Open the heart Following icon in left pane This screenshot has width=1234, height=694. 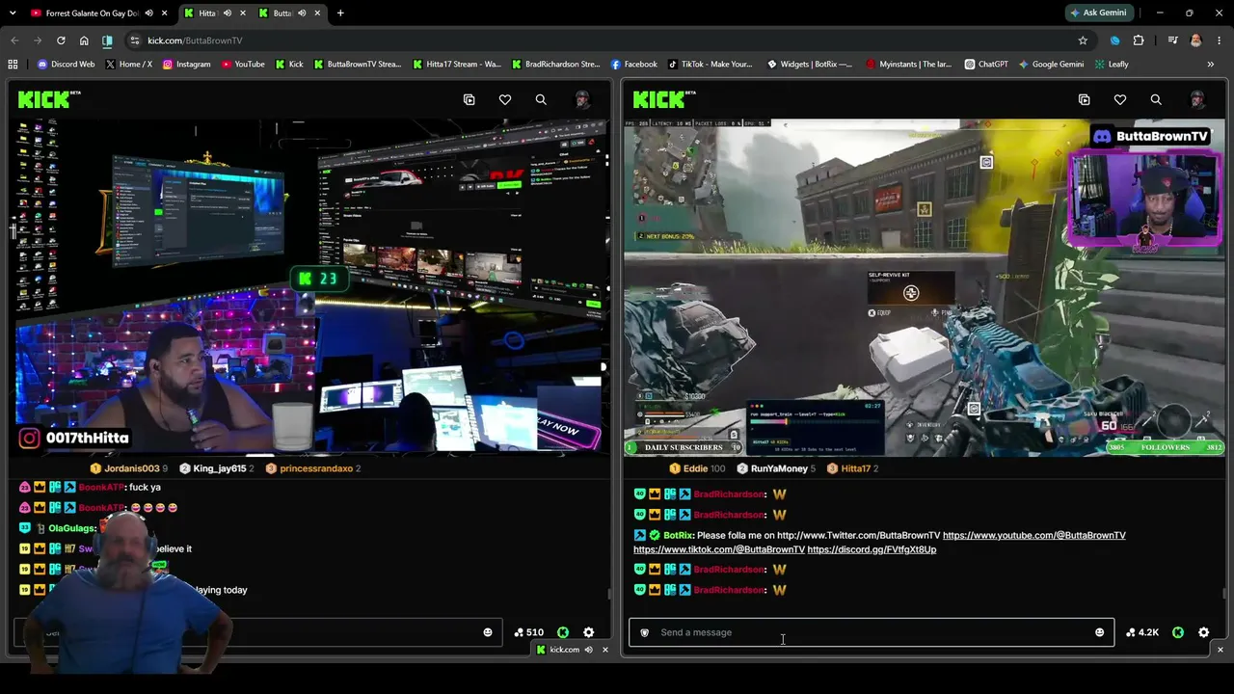click(x=505, y=99)
